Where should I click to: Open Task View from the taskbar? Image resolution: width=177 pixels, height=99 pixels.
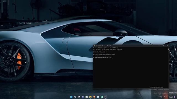click(x=79, y=97)
